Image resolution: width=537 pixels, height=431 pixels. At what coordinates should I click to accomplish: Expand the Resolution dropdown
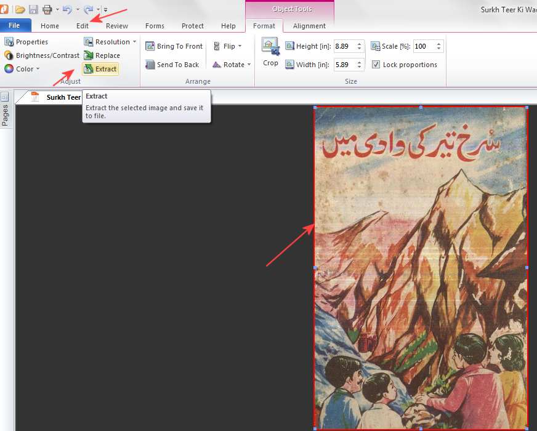110,42
